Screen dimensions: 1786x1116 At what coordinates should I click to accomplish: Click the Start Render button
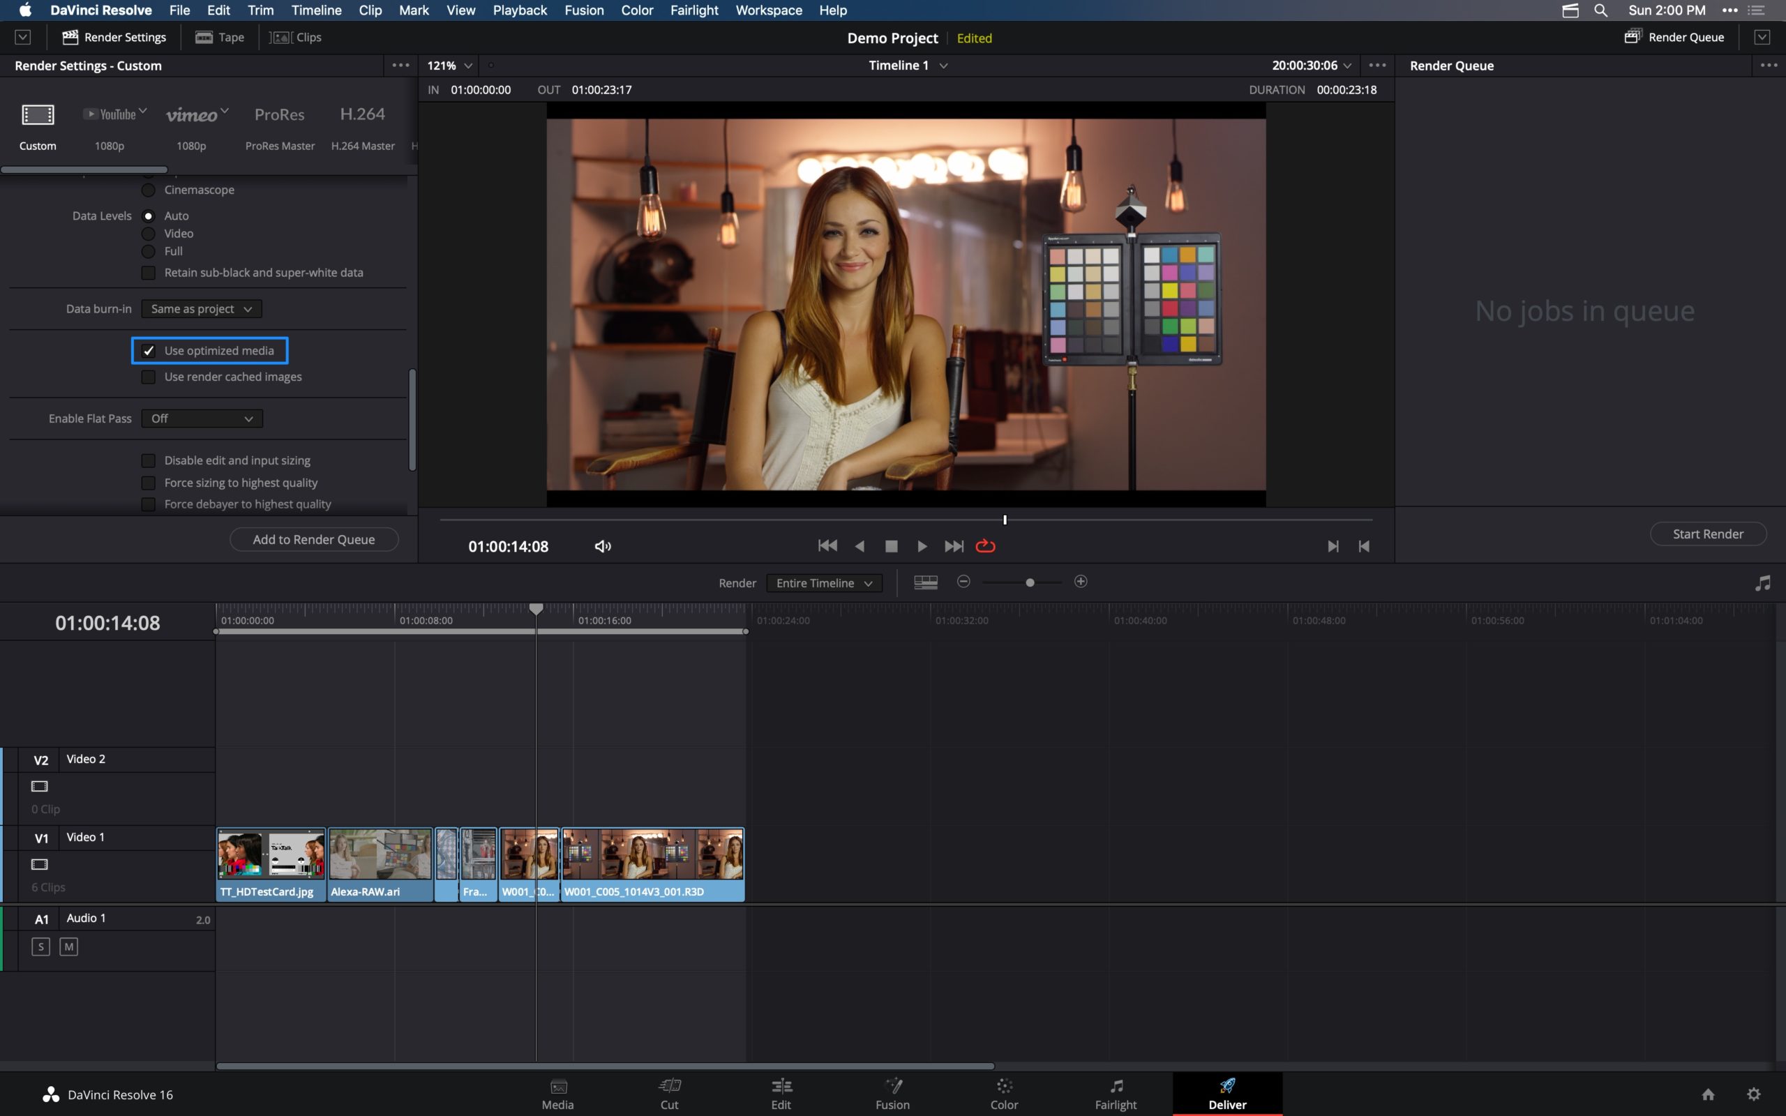[1708, 534]
